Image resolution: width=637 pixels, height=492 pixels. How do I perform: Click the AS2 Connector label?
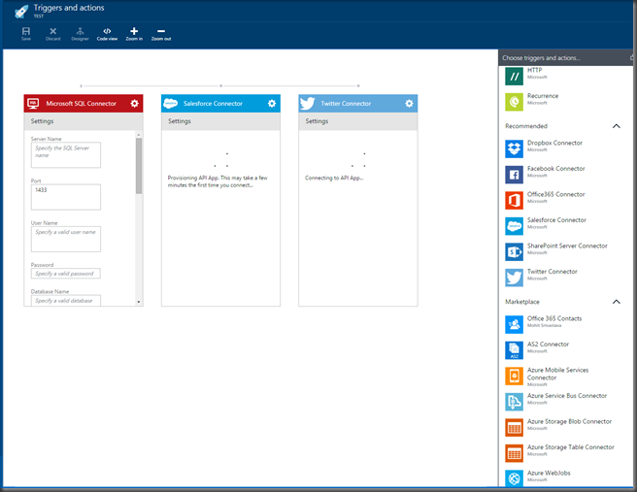coord(548,344)
